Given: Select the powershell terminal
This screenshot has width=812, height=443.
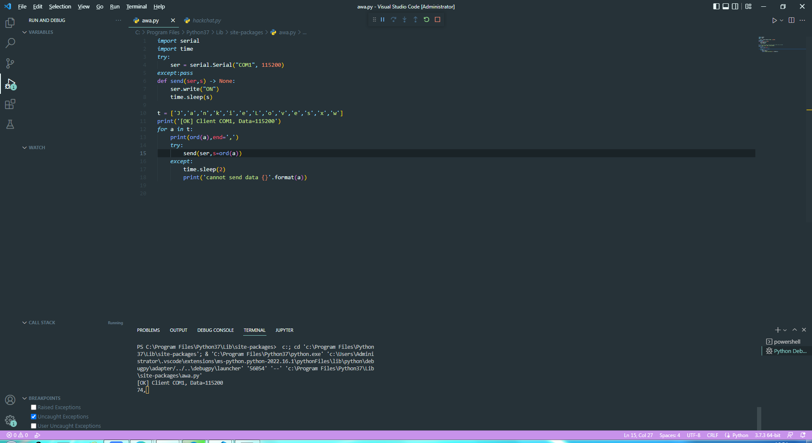Looking at the screenshot, I should (x=786, y=342).
